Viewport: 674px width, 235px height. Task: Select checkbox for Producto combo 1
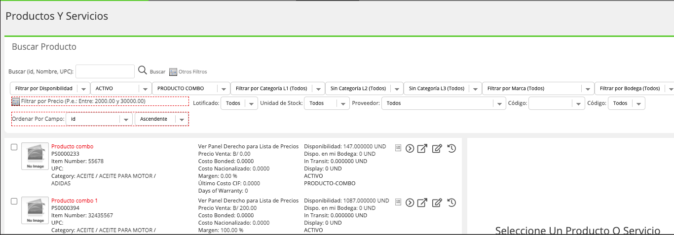tap(14, 201)
